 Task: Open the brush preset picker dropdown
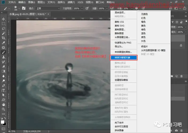coord(19,8)
